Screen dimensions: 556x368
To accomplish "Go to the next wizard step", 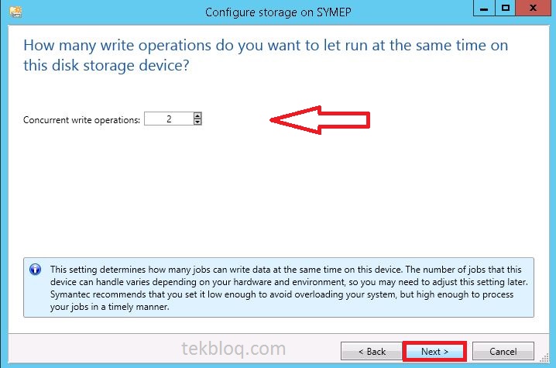I will [434, 351].
